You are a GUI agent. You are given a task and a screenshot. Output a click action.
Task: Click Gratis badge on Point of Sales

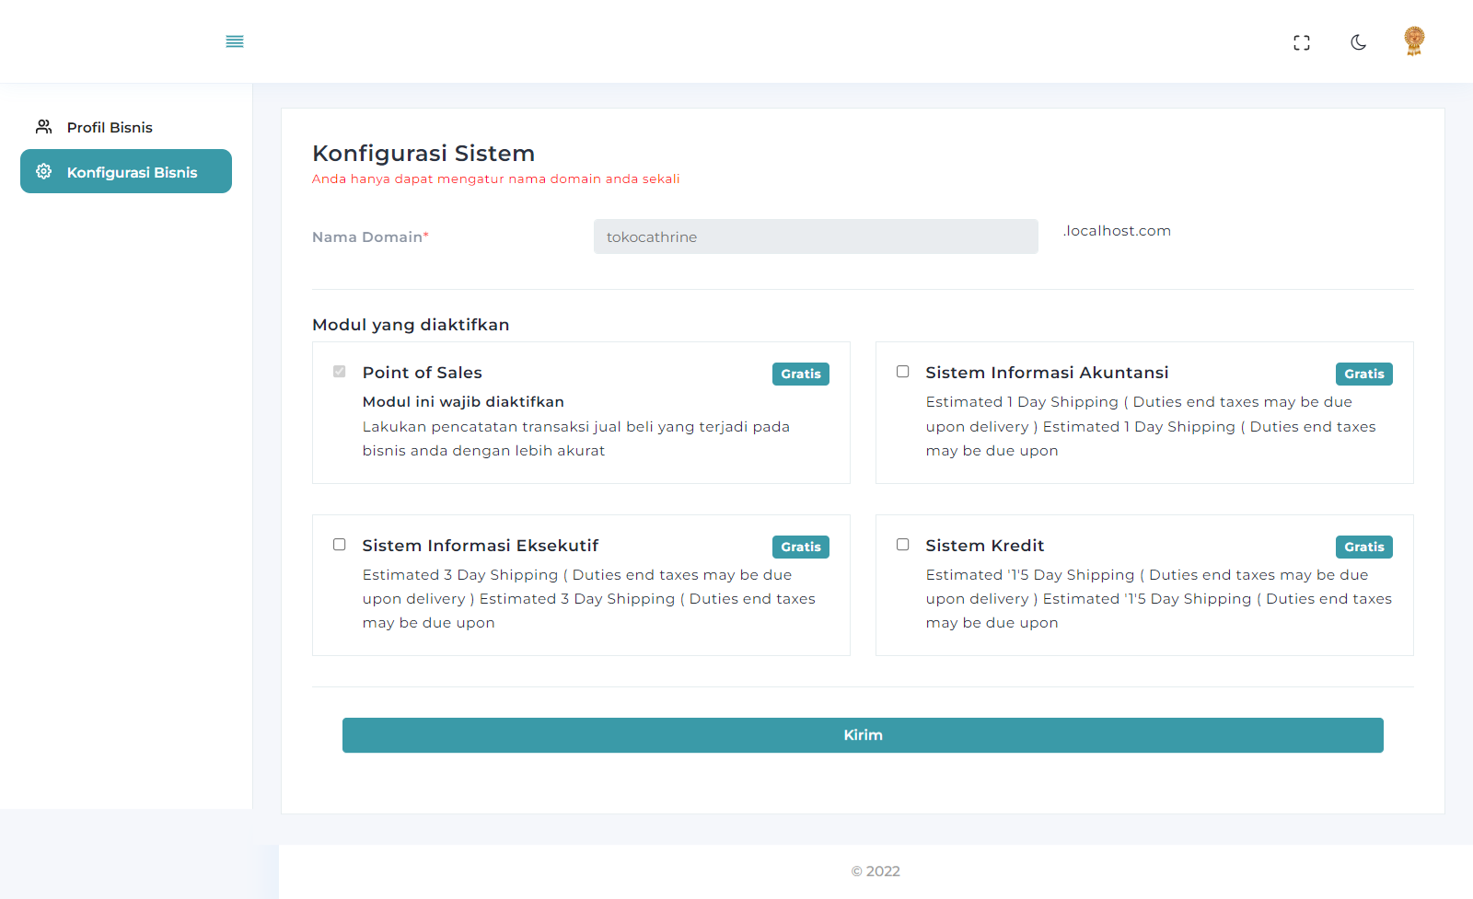[x=800, y=374]
